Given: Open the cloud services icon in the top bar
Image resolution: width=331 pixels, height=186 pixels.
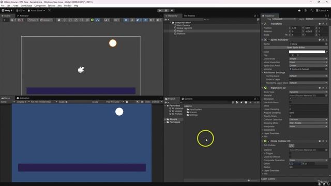Looking at the screenshot, I should click(299, 10).
